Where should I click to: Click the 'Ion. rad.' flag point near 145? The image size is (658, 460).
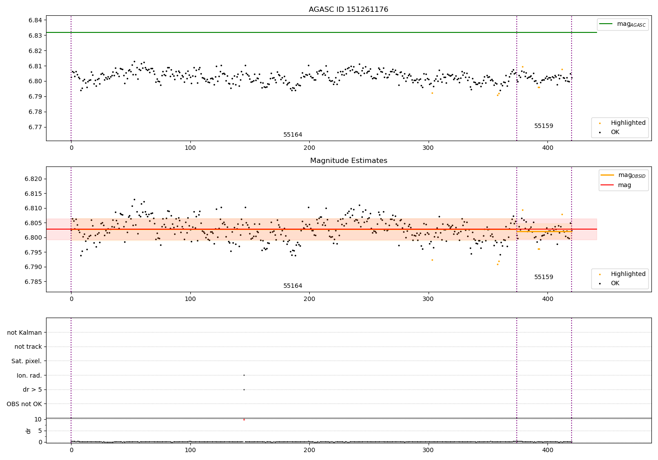244,375
